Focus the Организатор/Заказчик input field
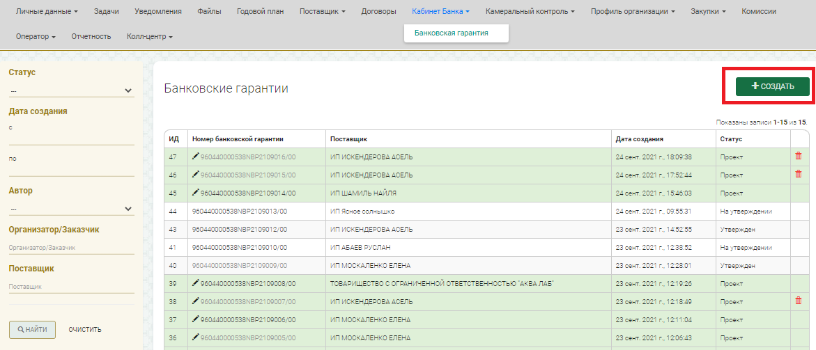The image size is (816, 350). click(x=71, y=247)
